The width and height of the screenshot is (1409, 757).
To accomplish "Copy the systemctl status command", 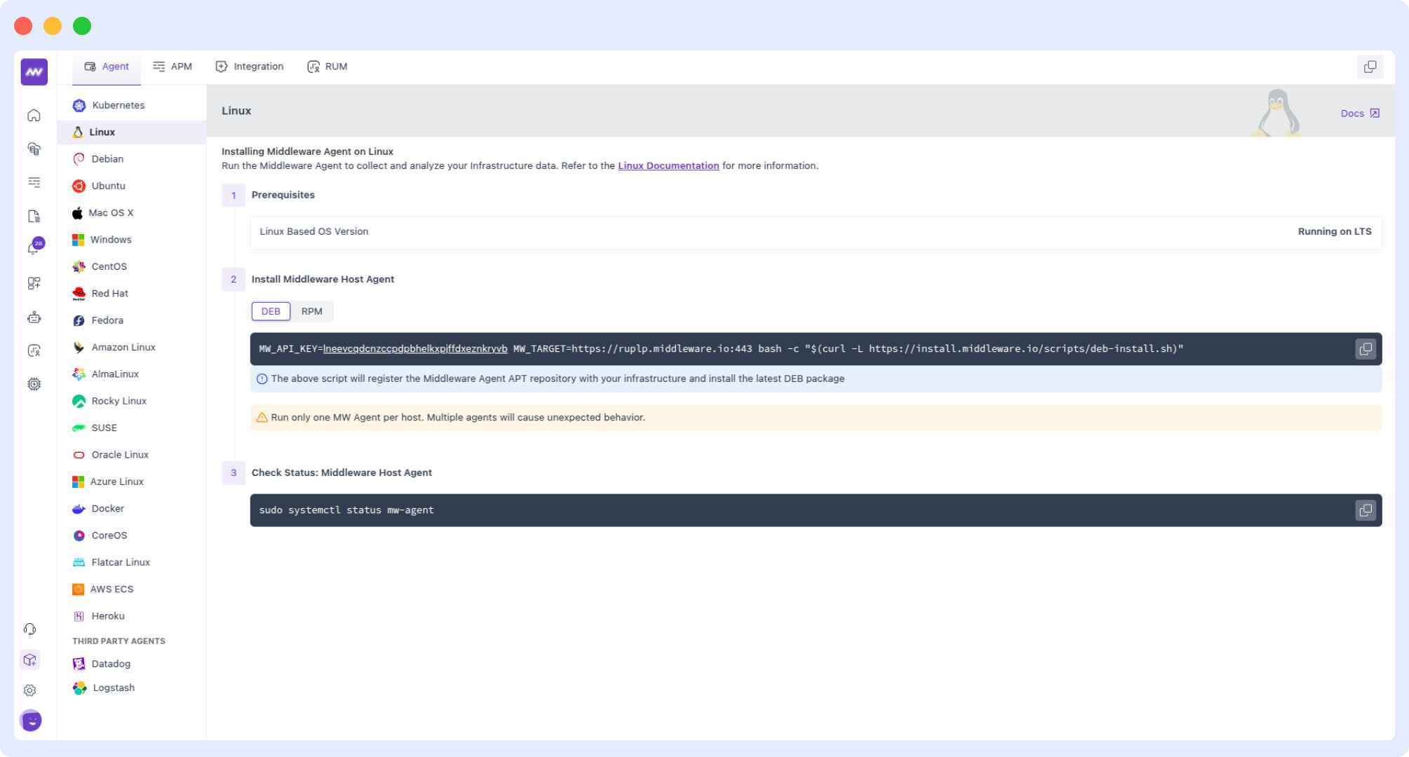I will point(1366,510).
